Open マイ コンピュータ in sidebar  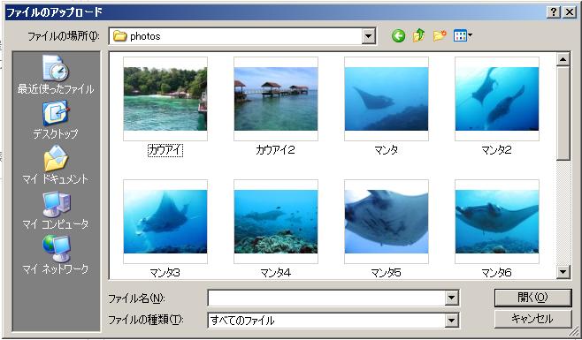[56, 210]
